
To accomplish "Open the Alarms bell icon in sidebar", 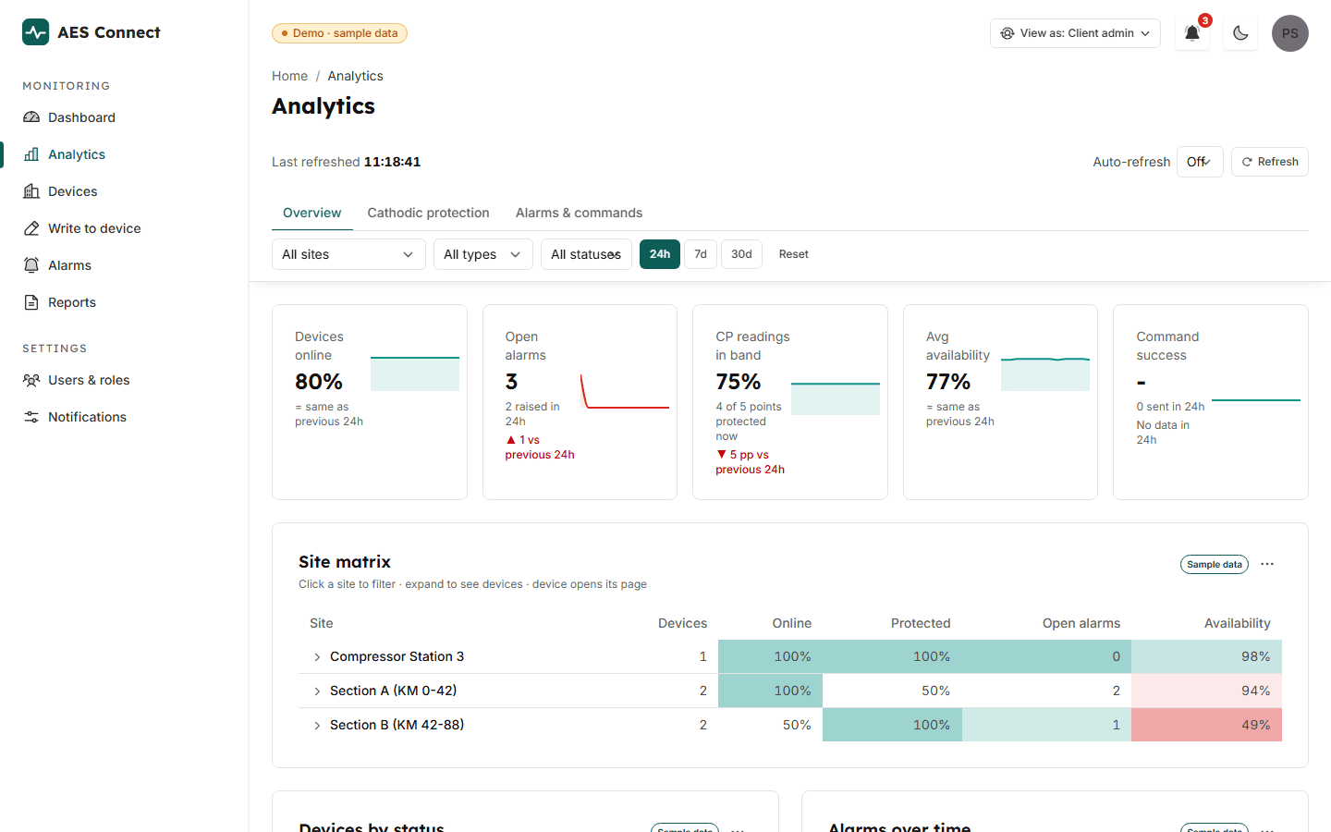I will click(31, 265).
